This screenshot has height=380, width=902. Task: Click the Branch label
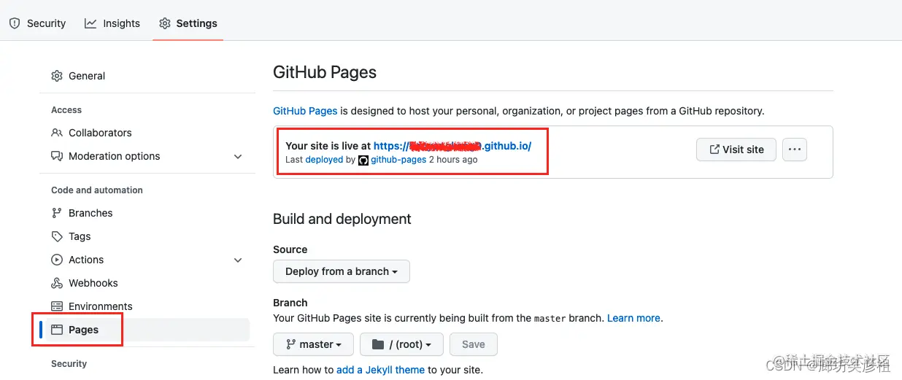[x=290, y=303]
